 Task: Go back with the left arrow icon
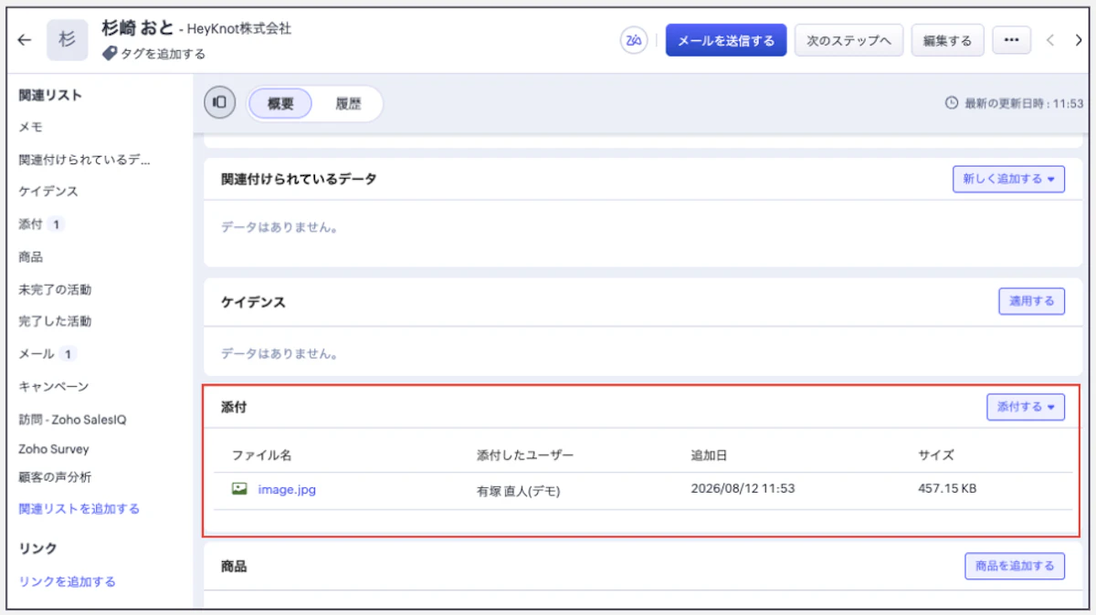click(25, 40)
